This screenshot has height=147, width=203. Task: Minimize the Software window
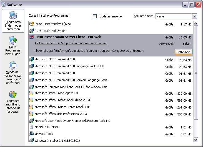coord(185,5)
